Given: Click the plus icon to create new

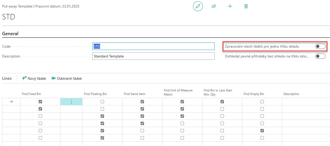Looking at the screenshot, I should click(x=230, y=6).
